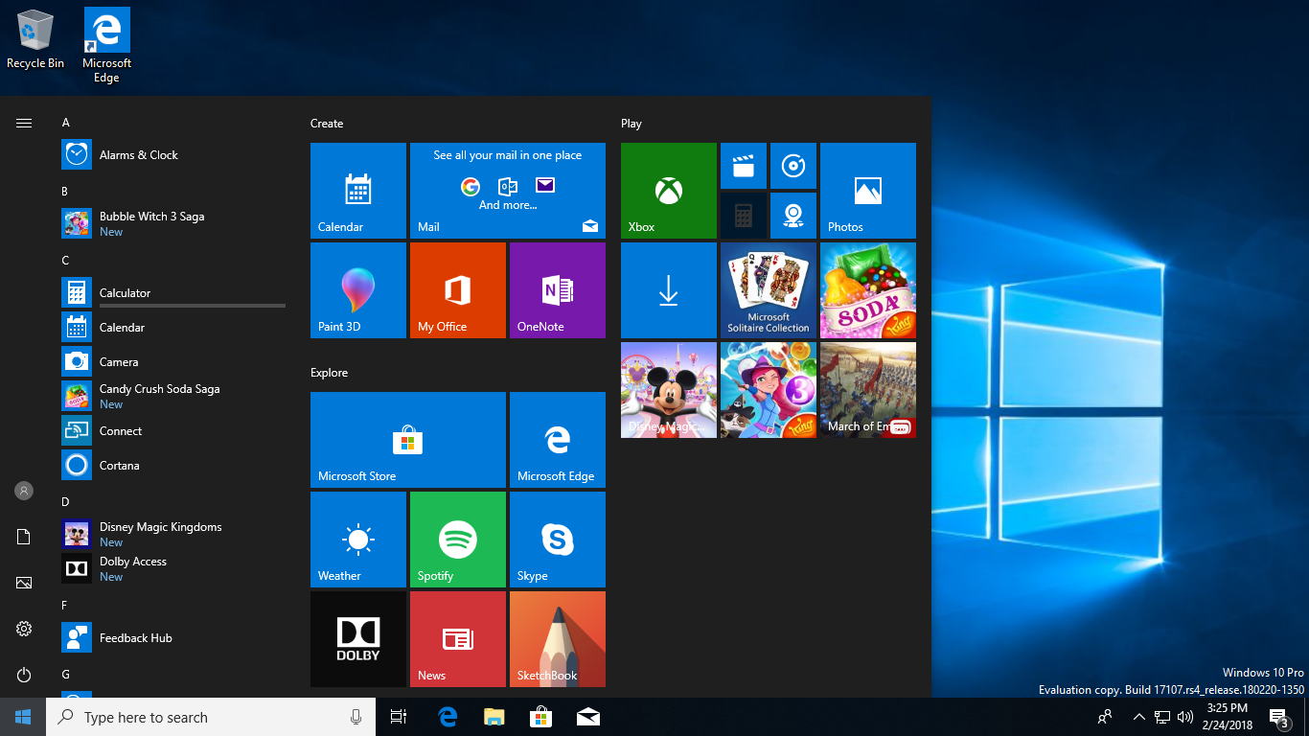This screenshot has width=1309, height=736.
Task: Open the Movies & TV small tile
Action: (744, 166)
